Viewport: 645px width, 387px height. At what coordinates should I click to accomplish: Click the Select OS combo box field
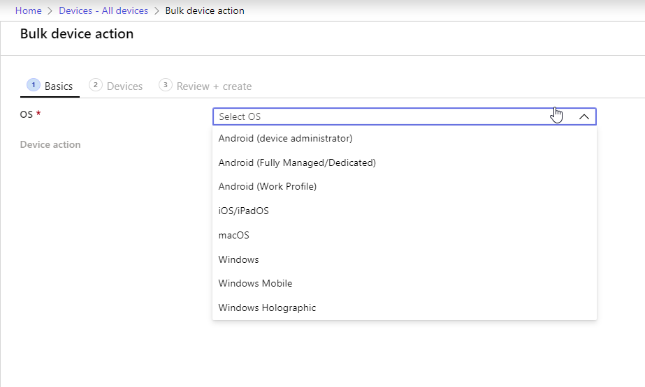(x=384, y=117)
